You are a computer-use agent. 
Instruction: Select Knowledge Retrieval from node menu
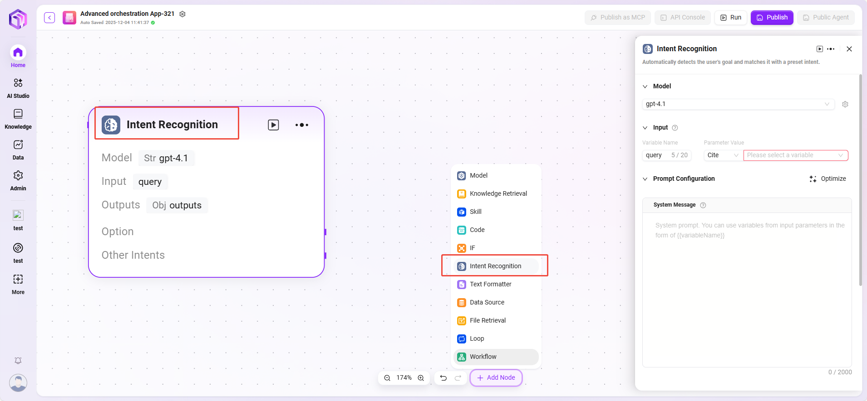click(498, 193)
